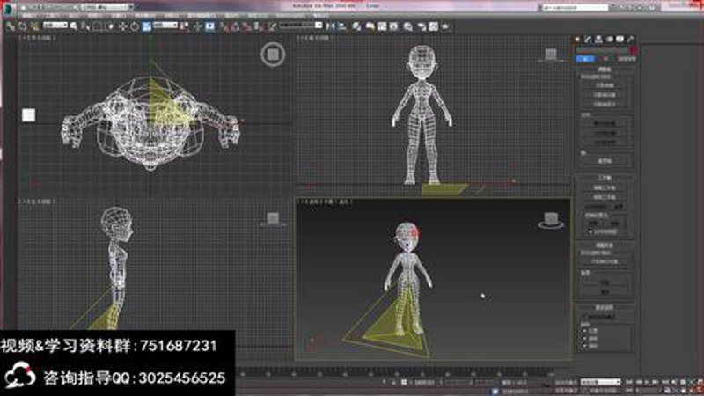Open the Material Editor
The image size is (704, 396).
tap(407, 26)
